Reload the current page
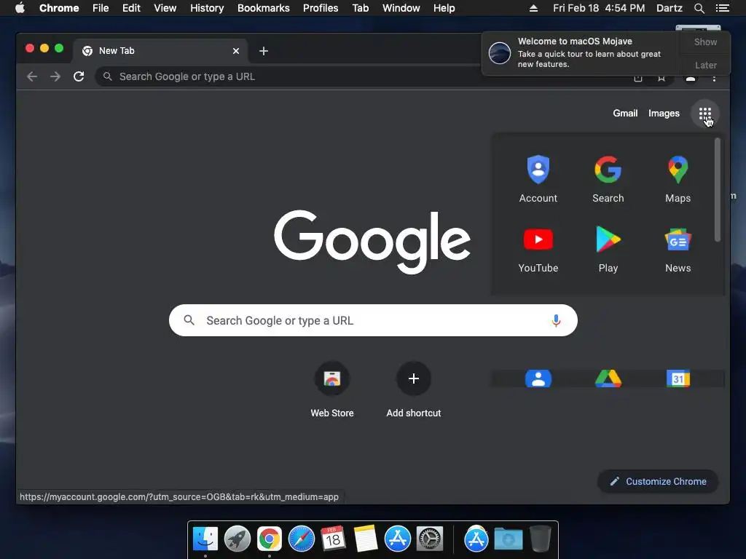This screenshot has width=746, height=559. point(79,76)
